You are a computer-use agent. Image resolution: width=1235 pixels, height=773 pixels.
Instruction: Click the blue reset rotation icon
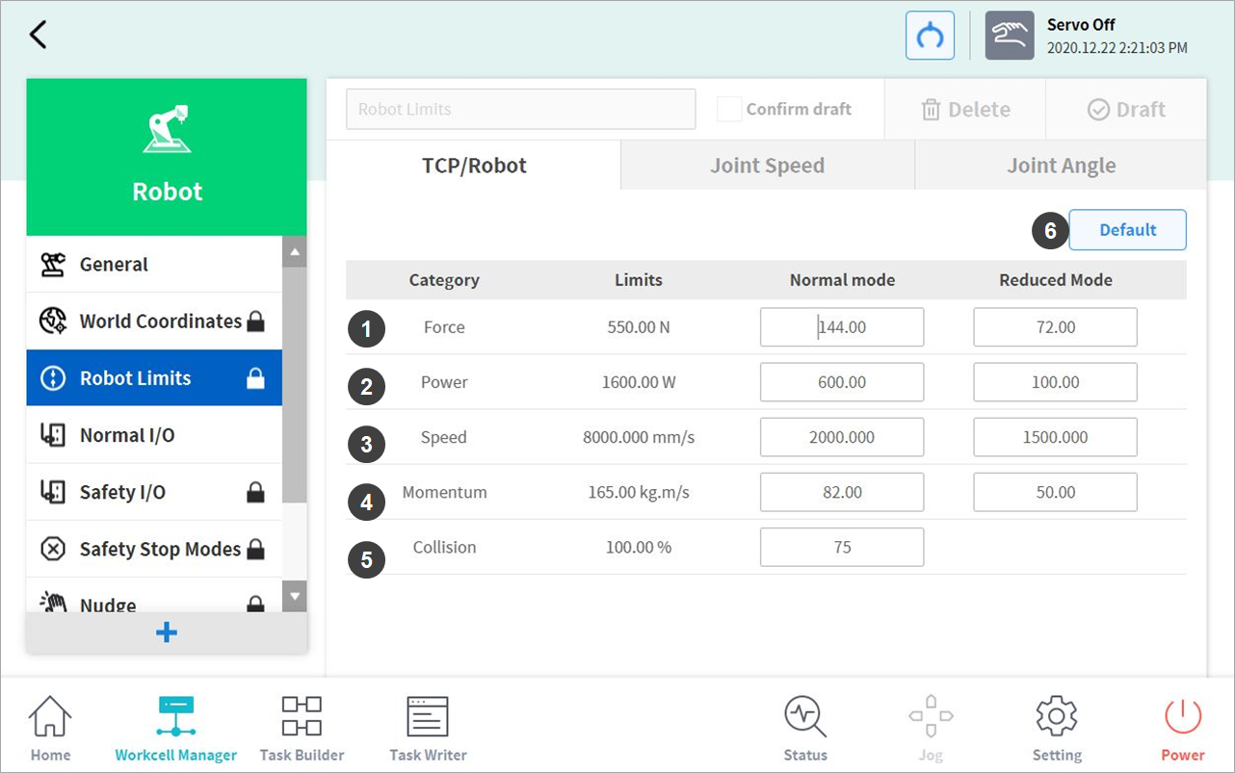tap(930, 36)
